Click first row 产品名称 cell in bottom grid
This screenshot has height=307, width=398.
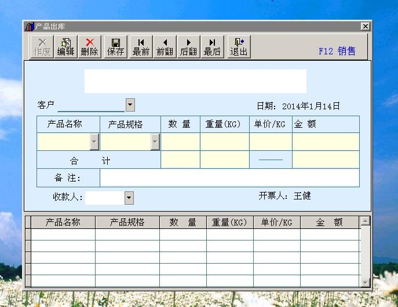click(x=63, y=234)
